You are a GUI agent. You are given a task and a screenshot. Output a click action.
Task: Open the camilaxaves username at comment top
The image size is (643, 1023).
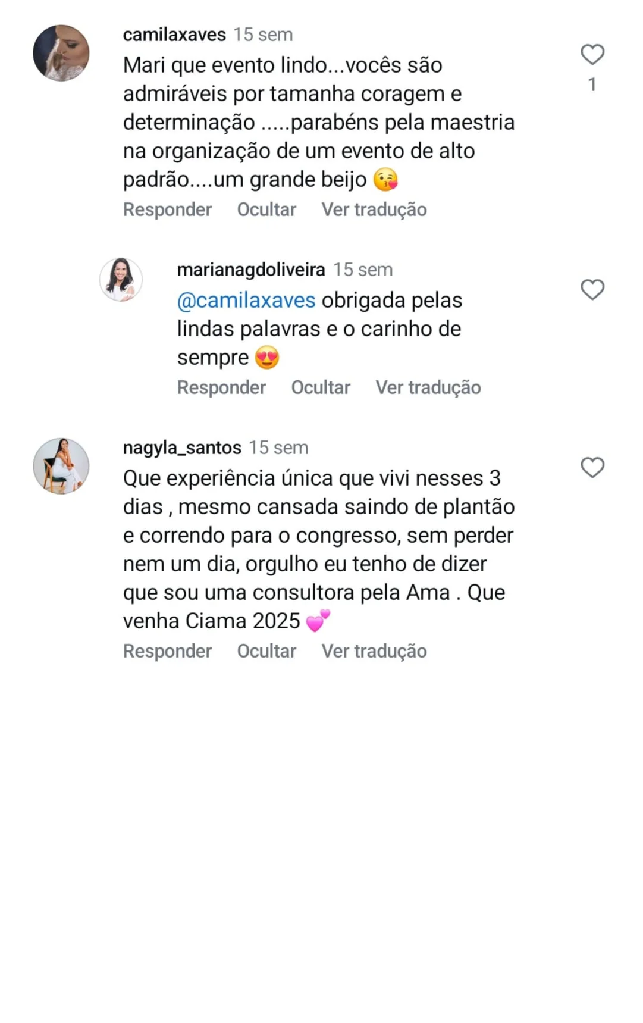[x=174, y=35]
